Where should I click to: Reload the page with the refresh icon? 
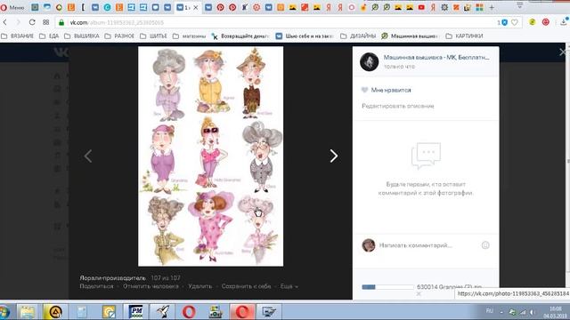32,22
